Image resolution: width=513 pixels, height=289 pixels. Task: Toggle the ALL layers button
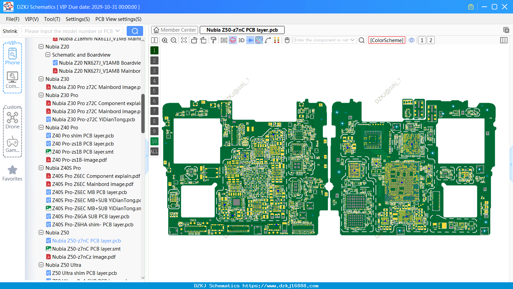(154, 152)
